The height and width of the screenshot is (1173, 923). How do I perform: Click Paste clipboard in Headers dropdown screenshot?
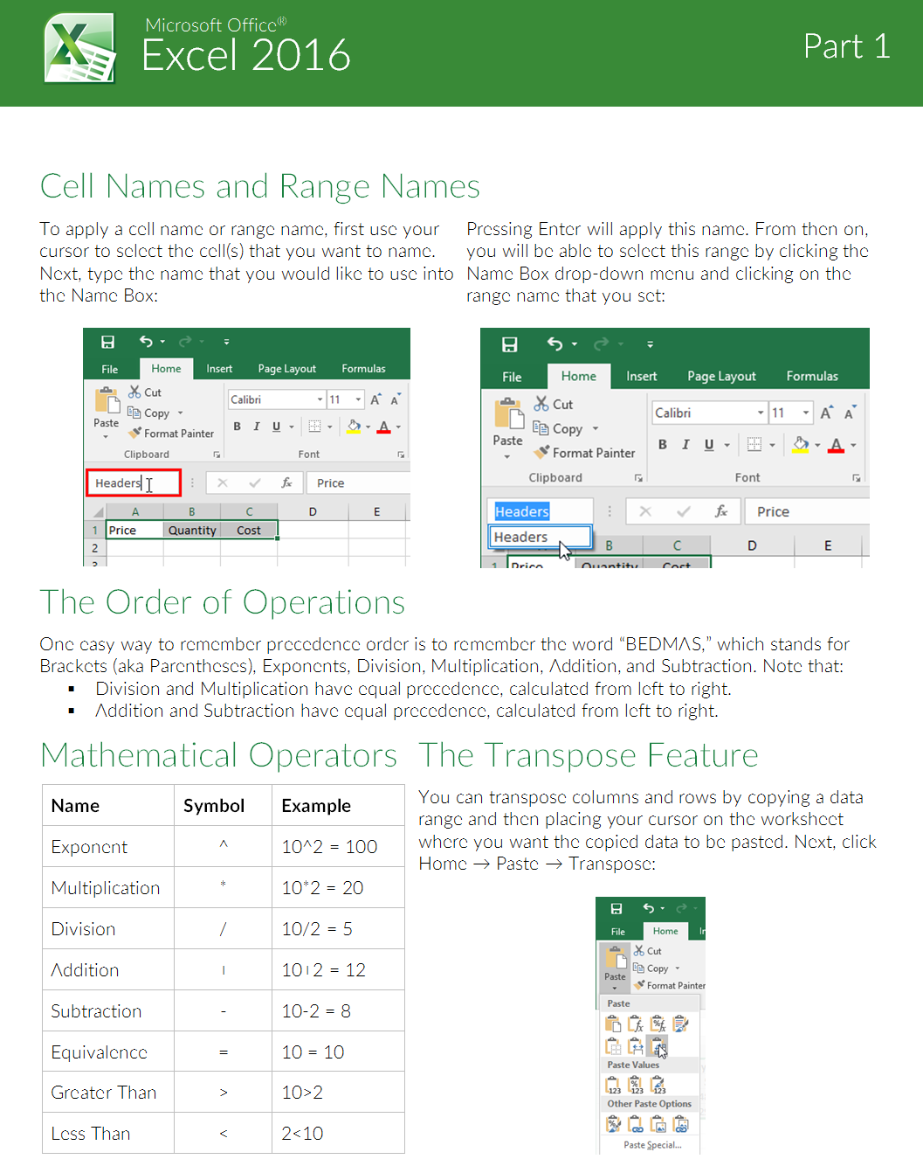508,414
